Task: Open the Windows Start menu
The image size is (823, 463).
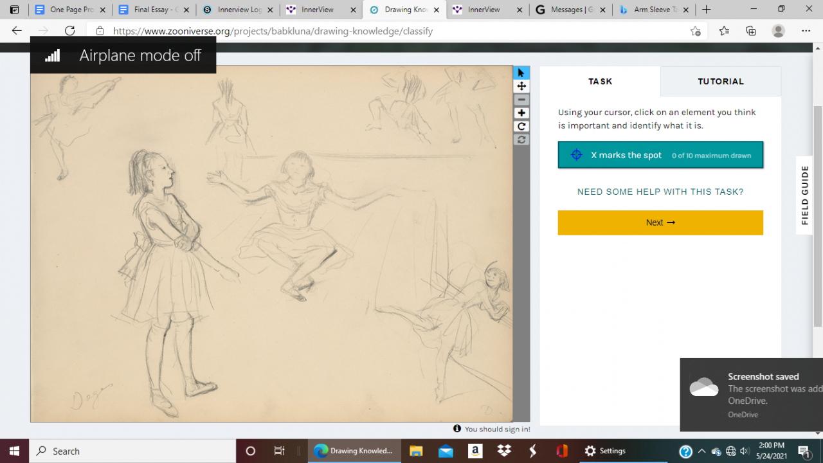Action: (x=14, y=451)
